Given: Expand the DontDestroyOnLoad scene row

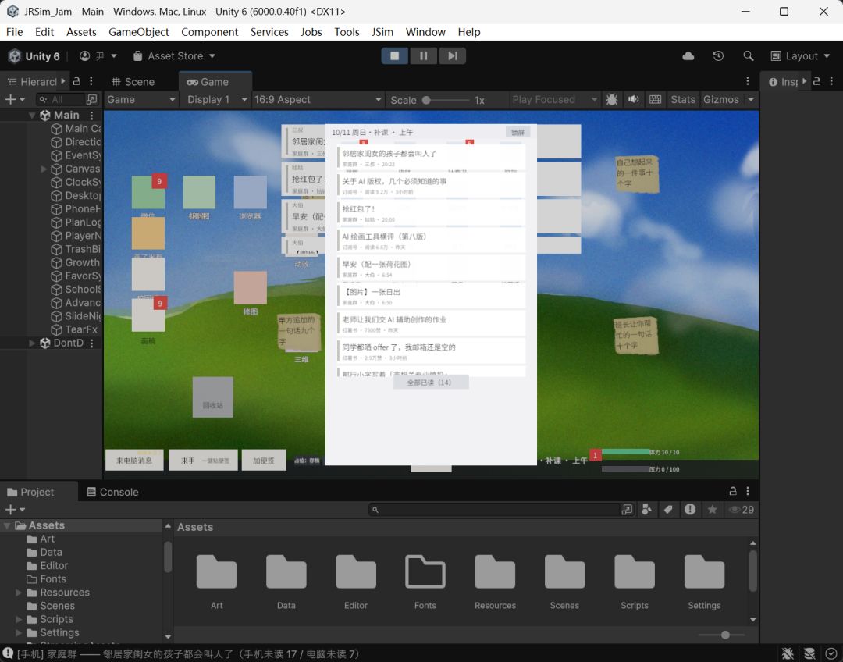Looking at the screenshot, I should coord(32,343).
